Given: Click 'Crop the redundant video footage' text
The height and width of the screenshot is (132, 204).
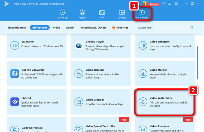Looking at the screenshot, I should coord(104,104).
